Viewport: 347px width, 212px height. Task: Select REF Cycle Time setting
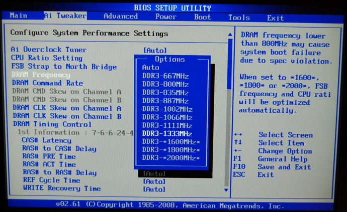[52, 180]
